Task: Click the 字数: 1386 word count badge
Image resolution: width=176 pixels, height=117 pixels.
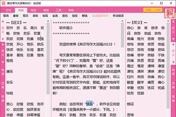Action: point(153,10)
